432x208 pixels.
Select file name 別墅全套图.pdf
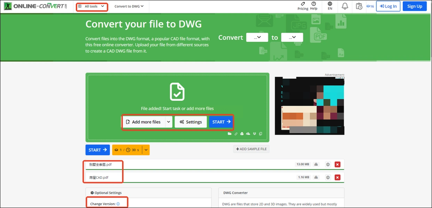tap(101, 164)
